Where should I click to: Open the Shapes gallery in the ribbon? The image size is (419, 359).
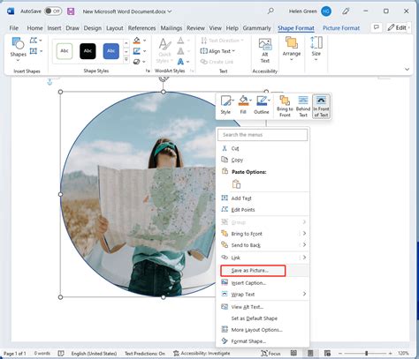tap(19, 49)
